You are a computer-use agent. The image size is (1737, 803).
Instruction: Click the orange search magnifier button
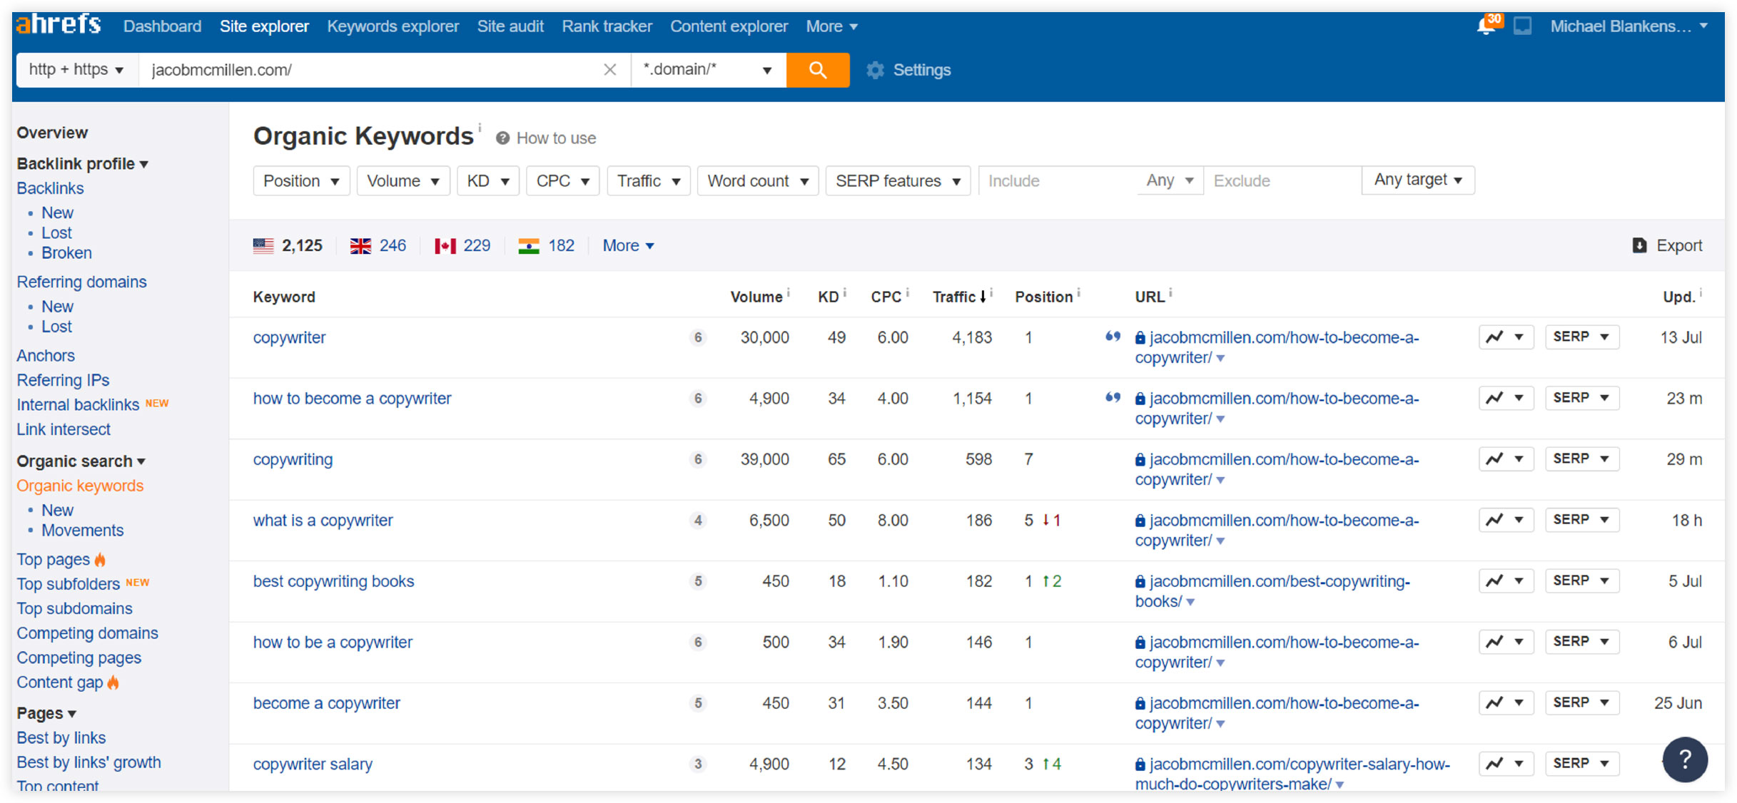click(818, 70)
